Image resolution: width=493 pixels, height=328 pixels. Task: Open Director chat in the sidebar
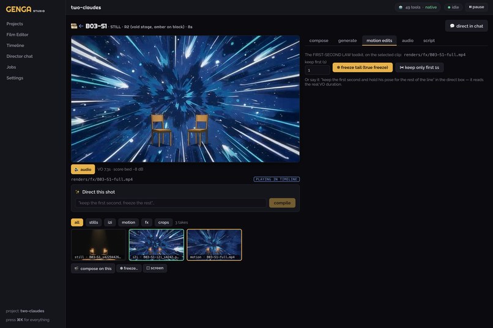20,56
